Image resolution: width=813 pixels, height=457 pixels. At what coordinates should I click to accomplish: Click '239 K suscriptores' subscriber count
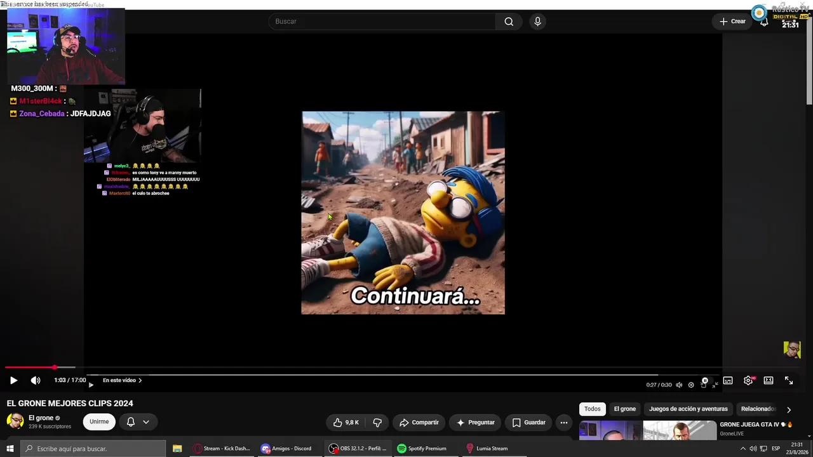coord(50,427)
